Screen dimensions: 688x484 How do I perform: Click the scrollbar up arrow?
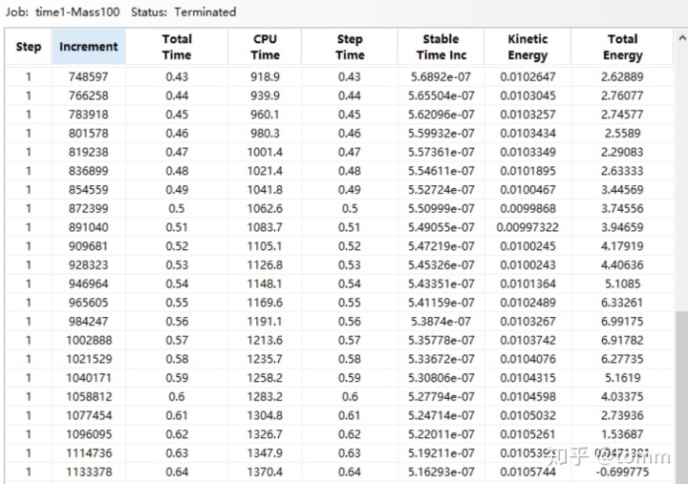coord(682,38)
